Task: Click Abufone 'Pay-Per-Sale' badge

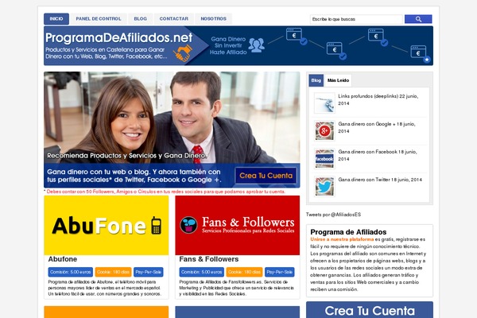Action: [x=149, y=272]
